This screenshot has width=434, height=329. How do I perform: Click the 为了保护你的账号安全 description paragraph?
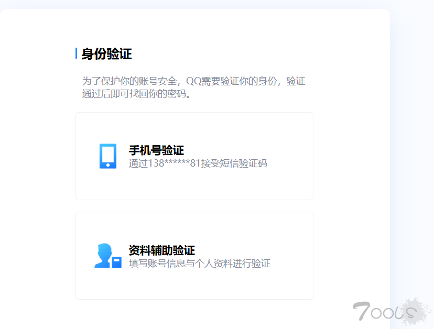193,87
